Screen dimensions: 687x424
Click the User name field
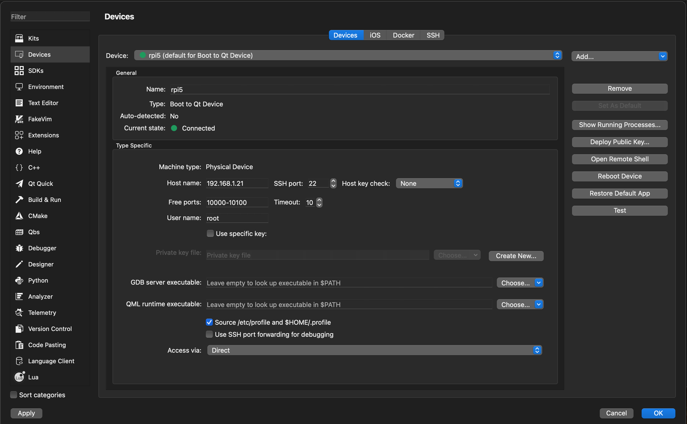237,218
